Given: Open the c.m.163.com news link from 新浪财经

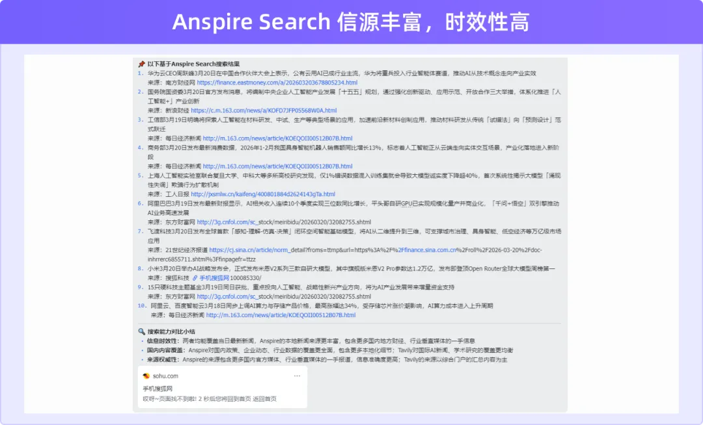Looking at the screenshot, I should tap(264, 110).
